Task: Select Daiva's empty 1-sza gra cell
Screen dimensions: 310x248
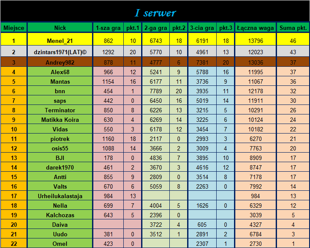Action: pyautogui.click(x=108, y=225)
